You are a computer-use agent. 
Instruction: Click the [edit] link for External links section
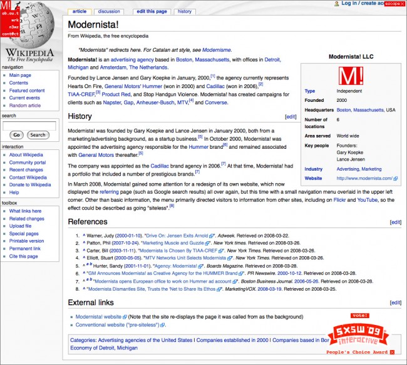(395, 302)
